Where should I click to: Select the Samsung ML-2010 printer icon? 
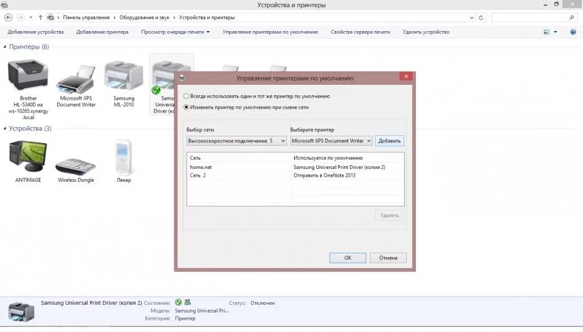(x=124, y=76)
